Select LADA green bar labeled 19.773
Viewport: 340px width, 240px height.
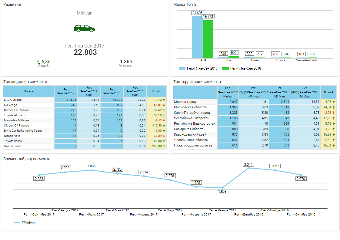point(208,39)
